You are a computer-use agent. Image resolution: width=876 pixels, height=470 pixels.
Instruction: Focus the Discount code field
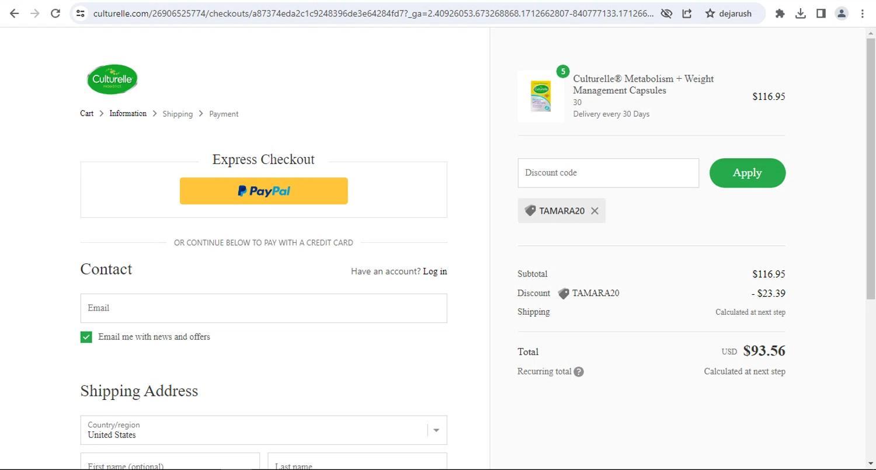click(608, 173)
